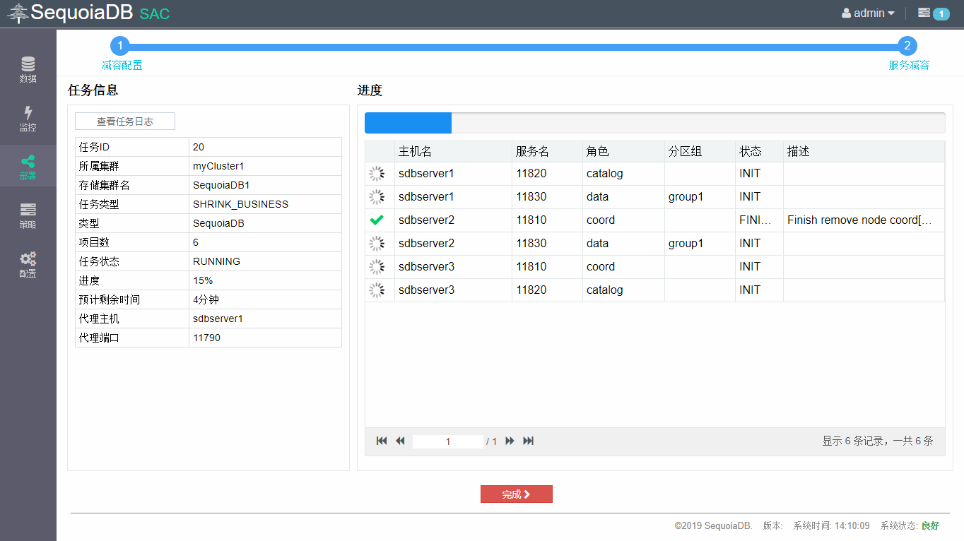Select task ID value 20
The image size is (964, 541).
(x=199, y=147)
